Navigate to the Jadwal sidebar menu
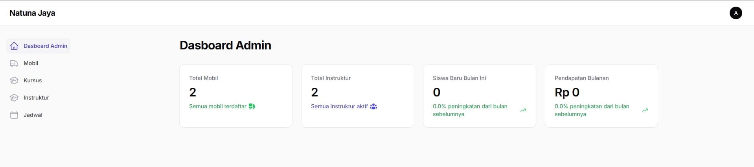Screen dimensions: 754x167 pos(33,115)
